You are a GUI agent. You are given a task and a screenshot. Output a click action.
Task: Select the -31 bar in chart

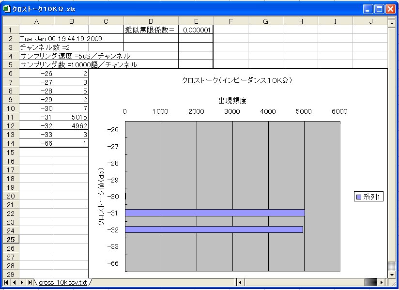215,213
